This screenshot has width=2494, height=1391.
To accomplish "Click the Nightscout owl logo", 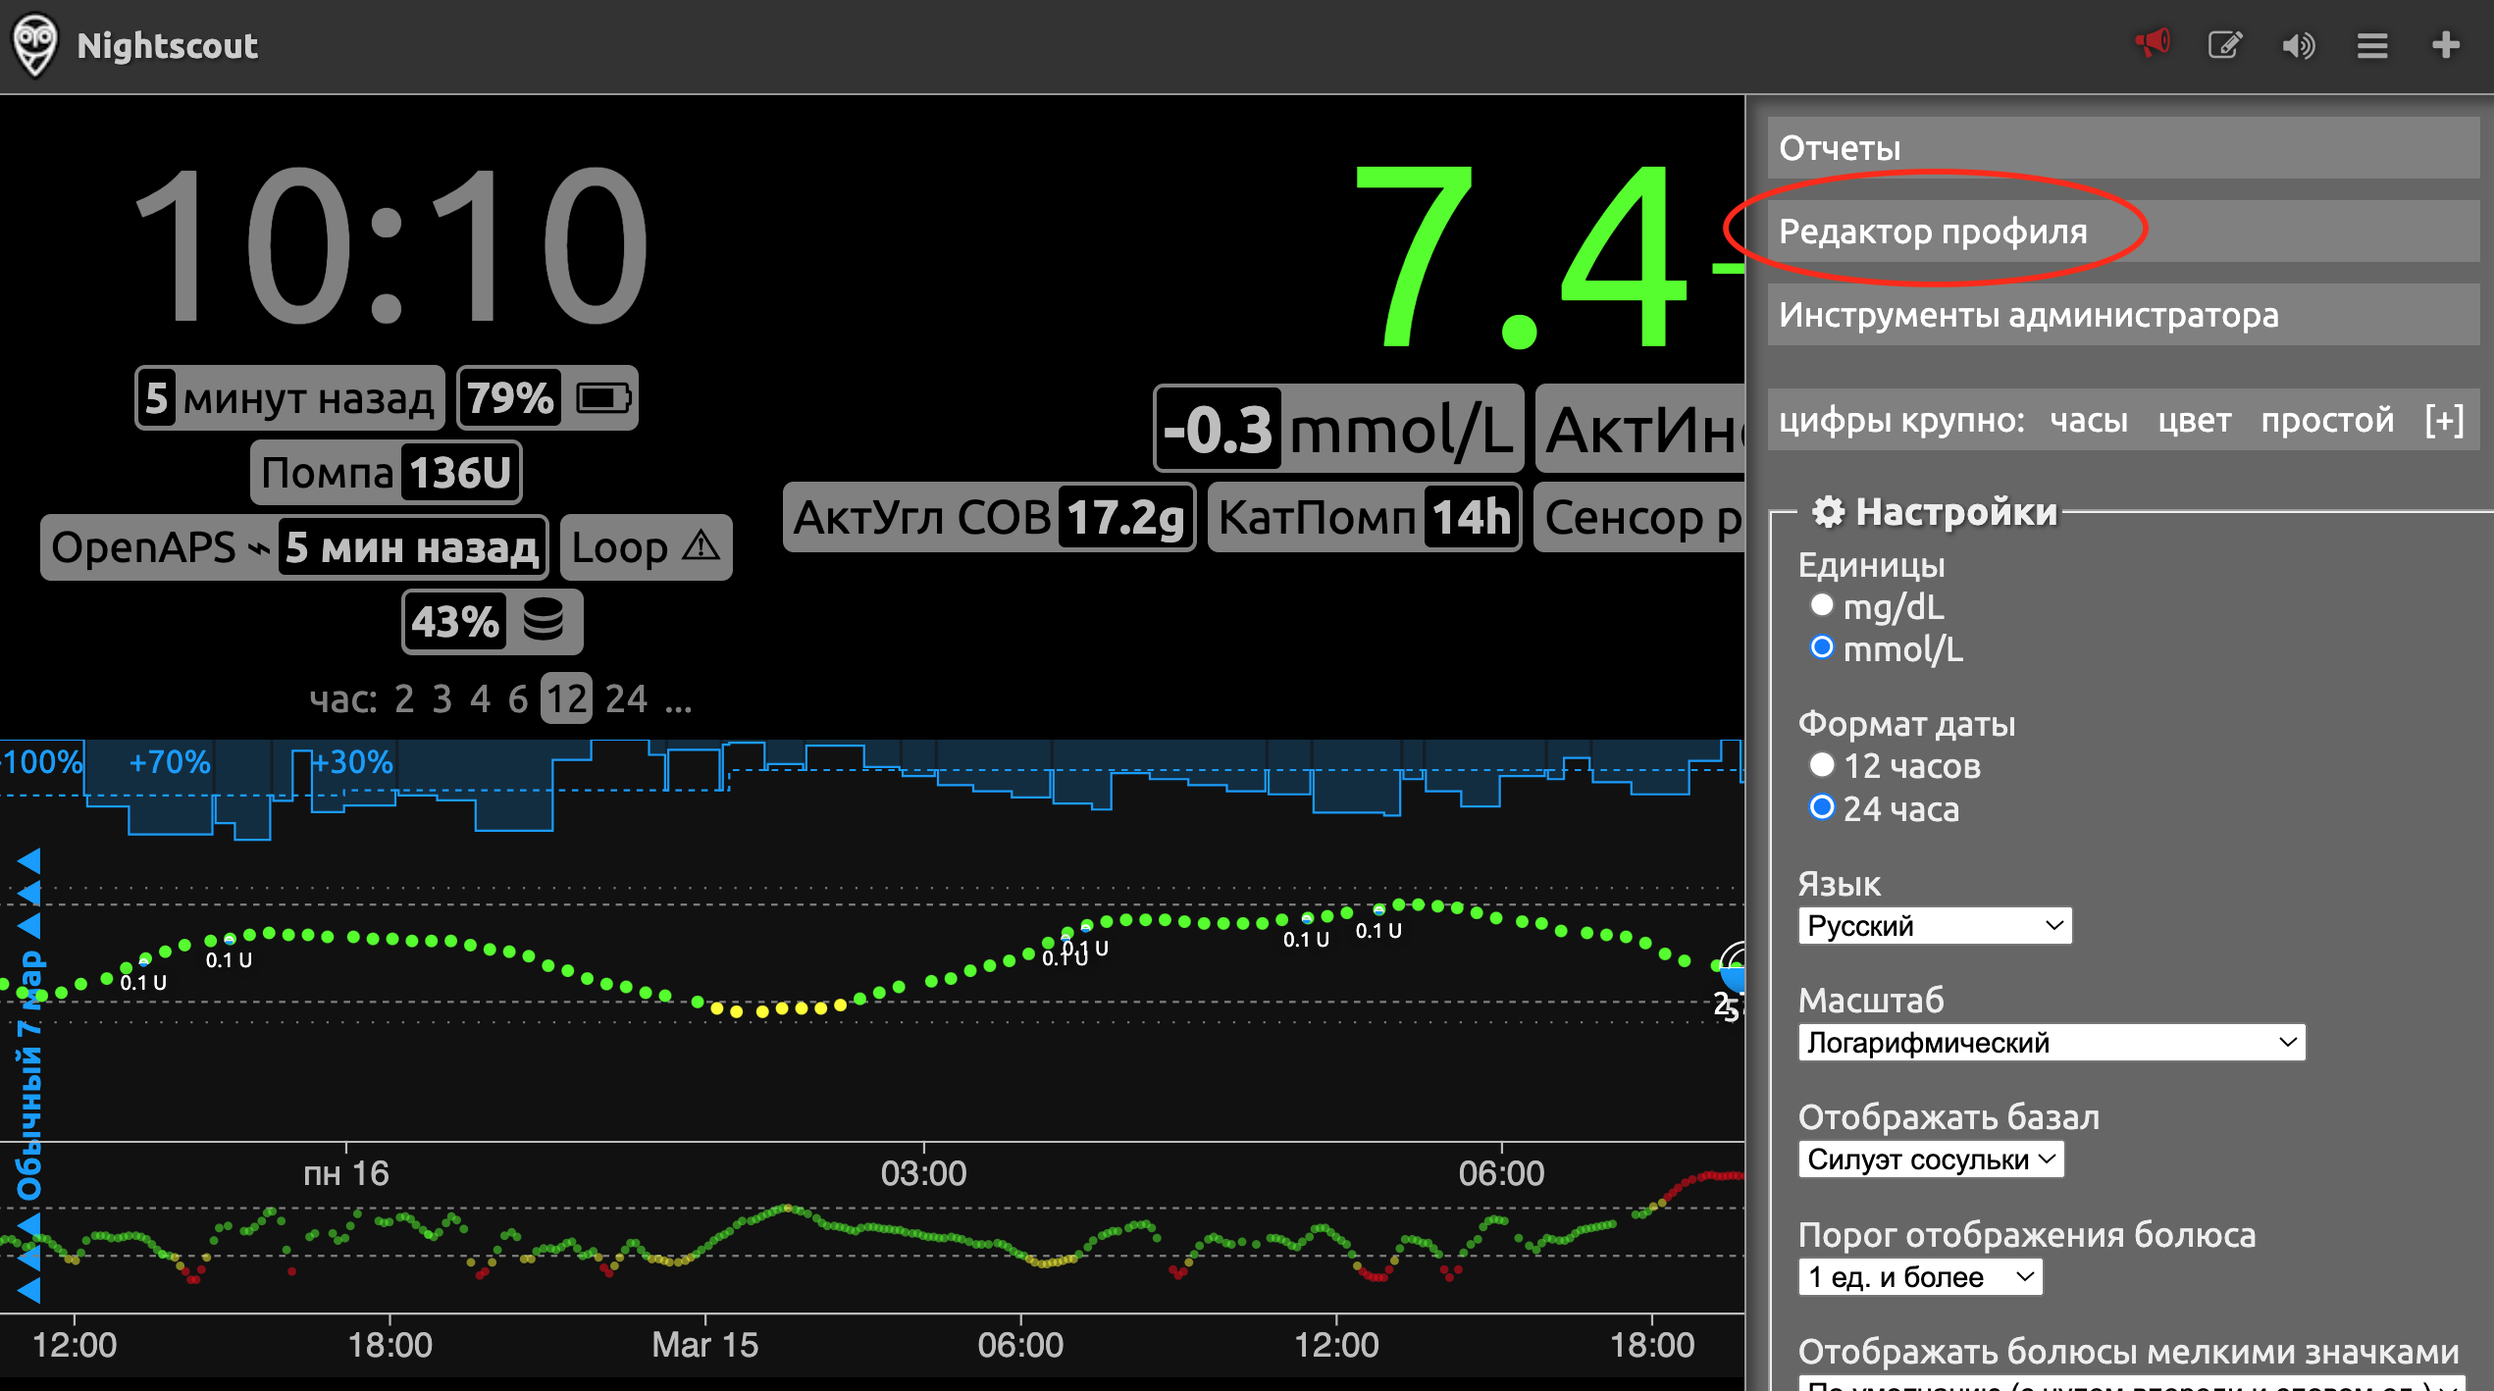I will pyautogui.click(x=35, y=45).
